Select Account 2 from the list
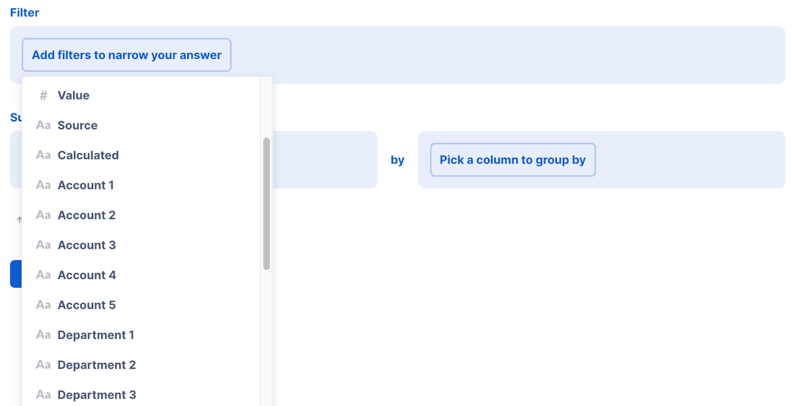This screenshot has height=406, width=794. coord(86,215)
